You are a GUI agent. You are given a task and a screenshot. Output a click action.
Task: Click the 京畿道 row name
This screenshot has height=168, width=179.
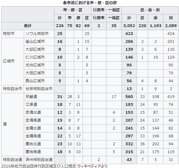(31, 97)
